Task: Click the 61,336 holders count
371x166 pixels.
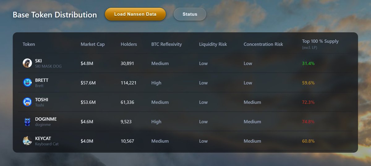Action: point(127,102)
